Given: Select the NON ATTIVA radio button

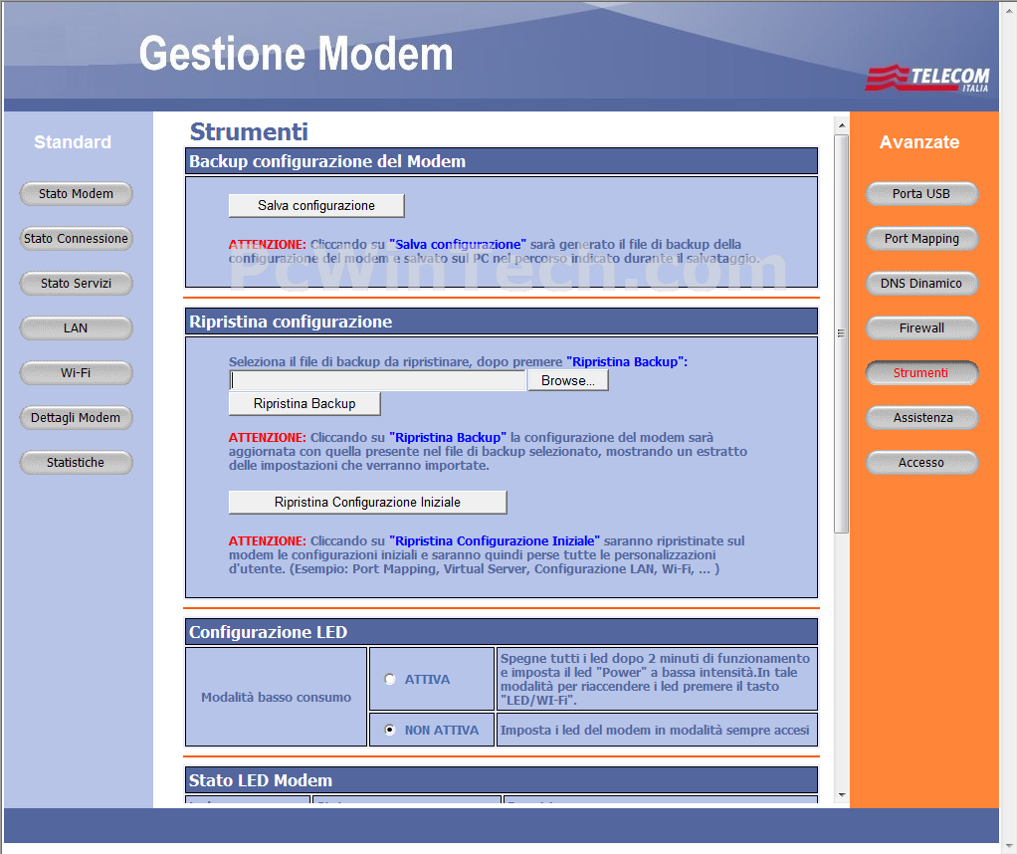Looking at the screenshot, I should [390, 730].
